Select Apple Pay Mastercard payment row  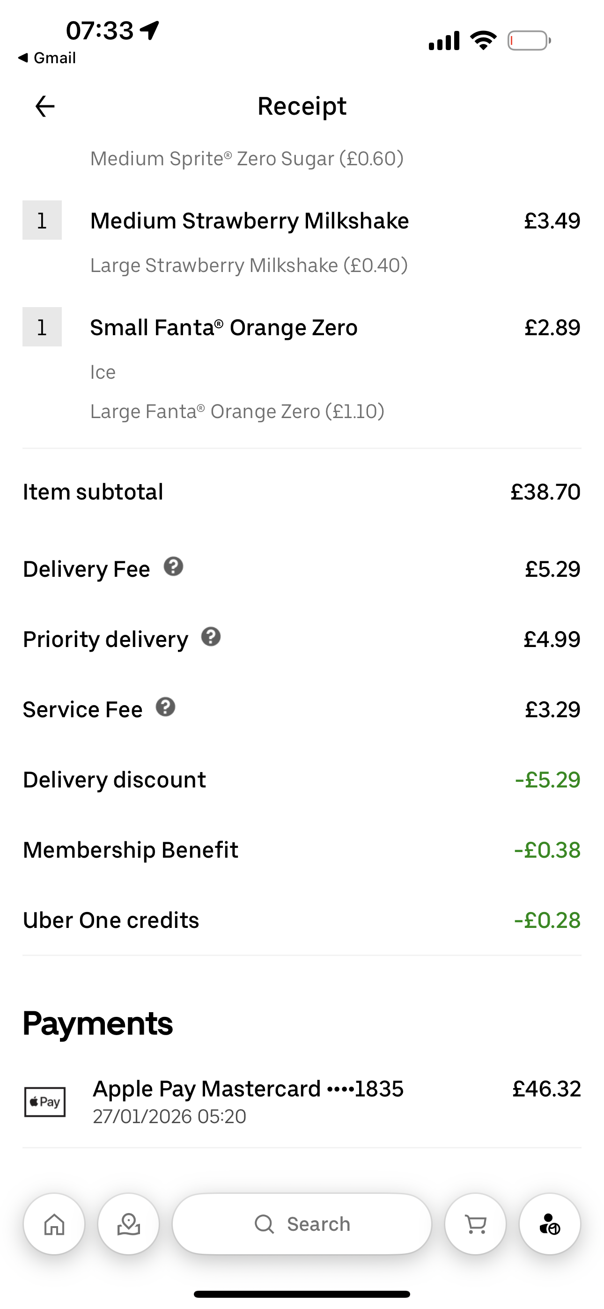pos(248,1089)
